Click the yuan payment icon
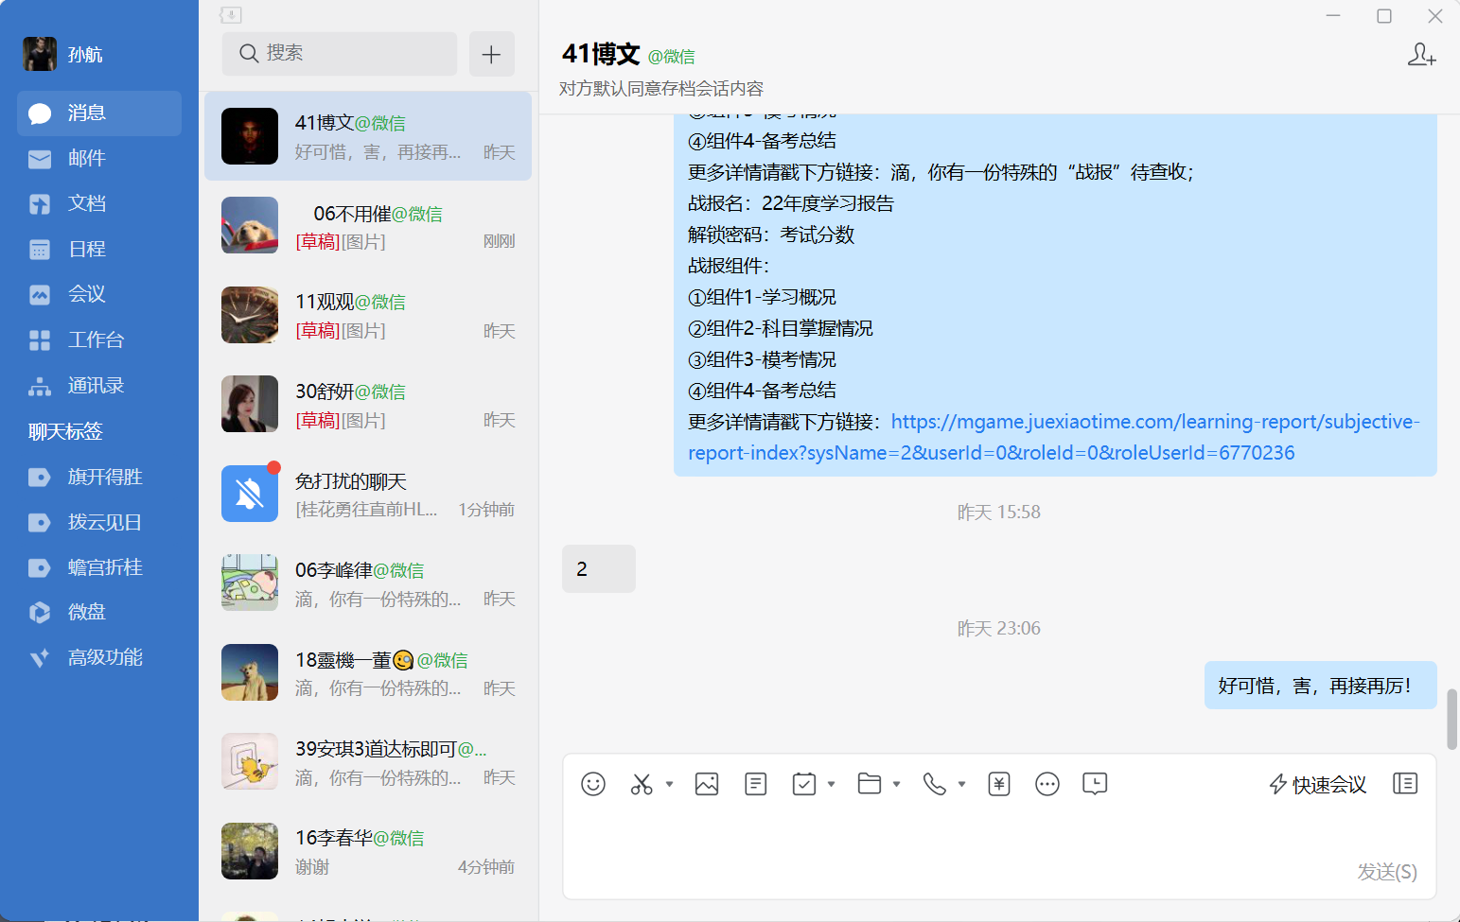Screen dimensions: 1460x922 click(999, 784)
